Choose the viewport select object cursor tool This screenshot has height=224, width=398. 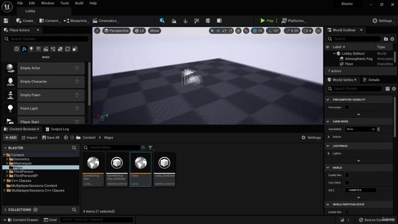pos(212,30)
